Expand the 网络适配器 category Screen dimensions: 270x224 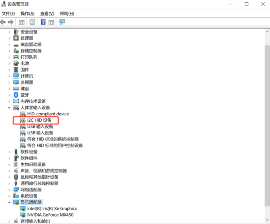[9, 190]
